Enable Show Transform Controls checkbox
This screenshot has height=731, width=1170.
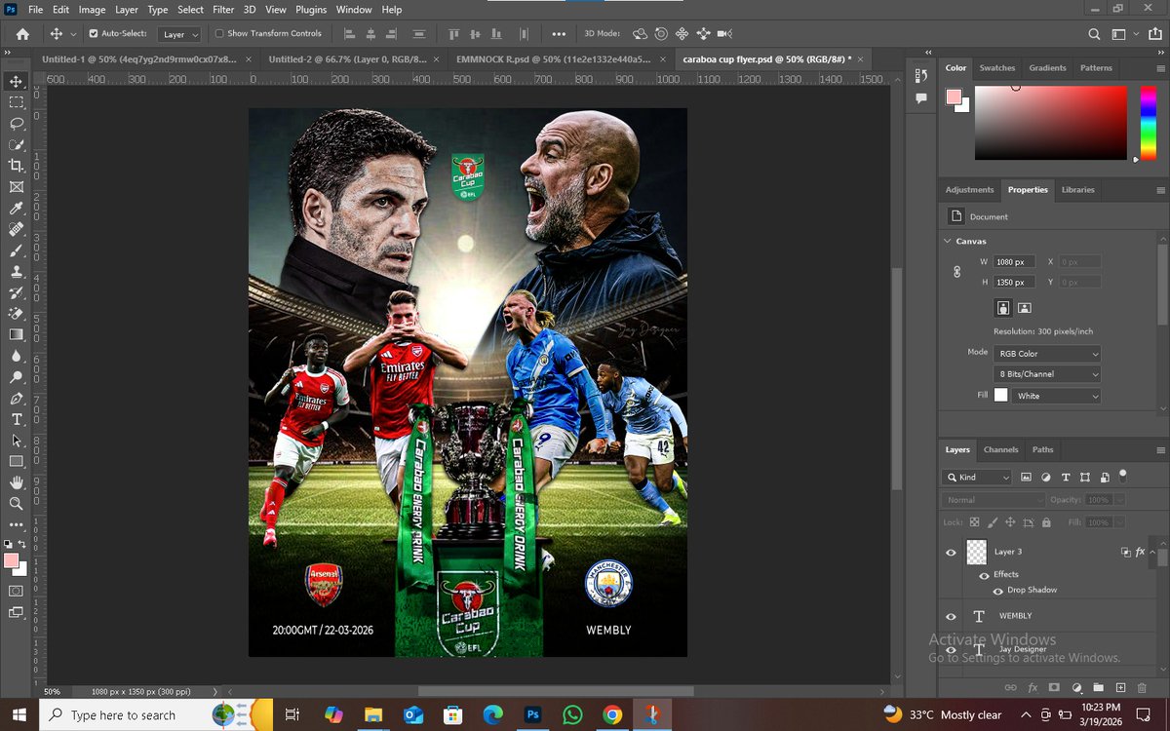click(218, 33)
